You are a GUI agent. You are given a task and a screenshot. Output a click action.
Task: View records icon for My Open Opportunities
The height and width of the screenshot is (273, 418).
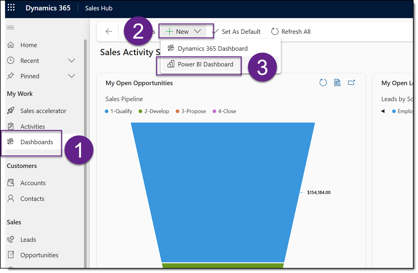[x=337, y=82]
